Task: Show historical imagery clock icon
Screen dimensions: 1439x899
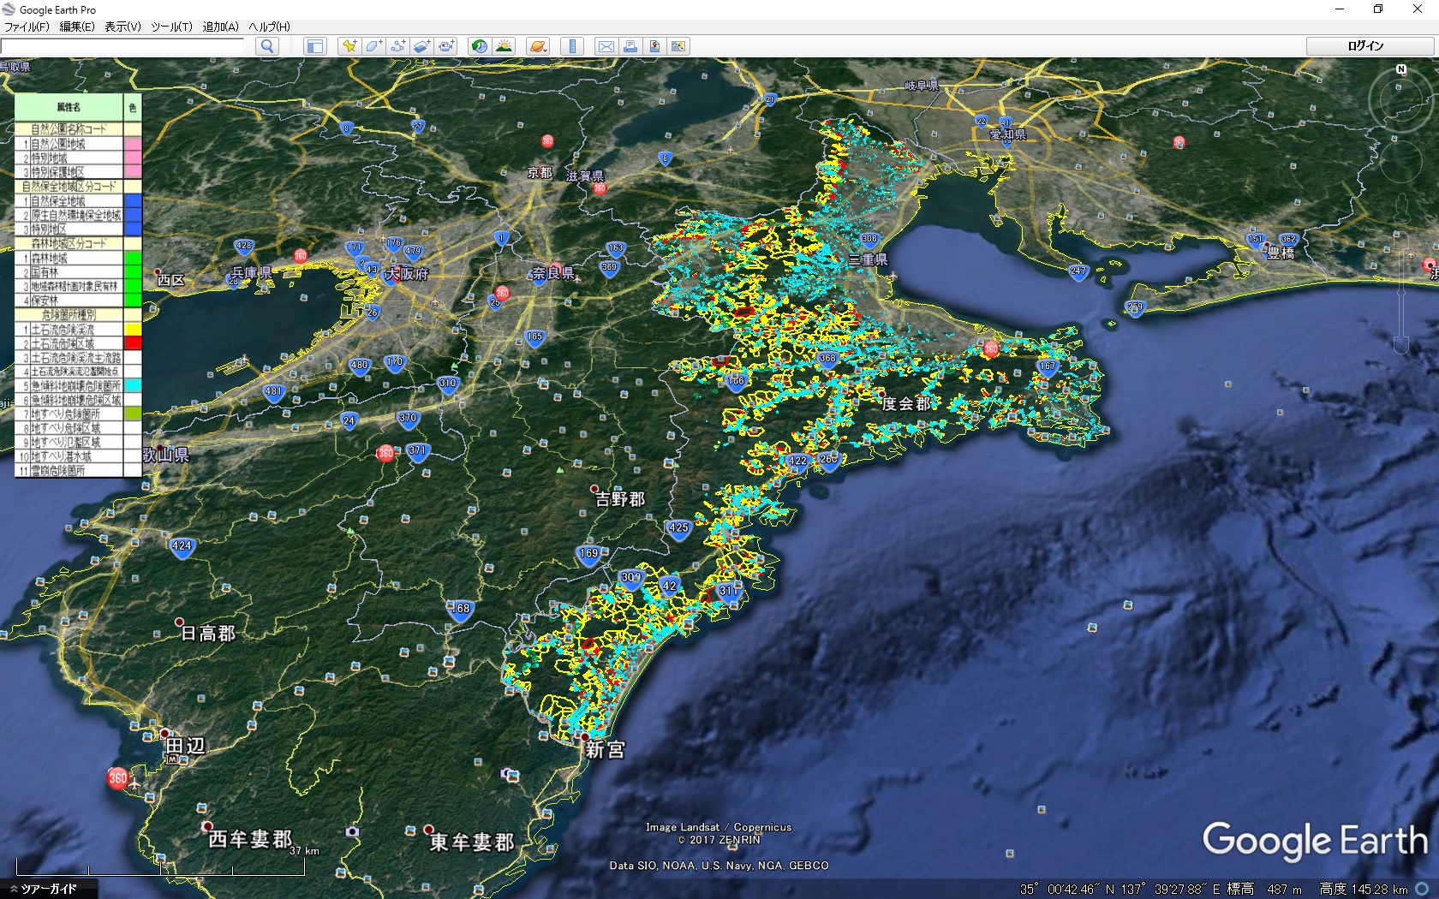Action: click(480, 46)
